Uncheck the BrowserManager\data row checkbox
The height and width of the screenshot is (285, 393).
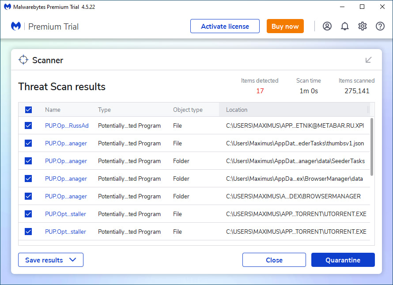28,179
